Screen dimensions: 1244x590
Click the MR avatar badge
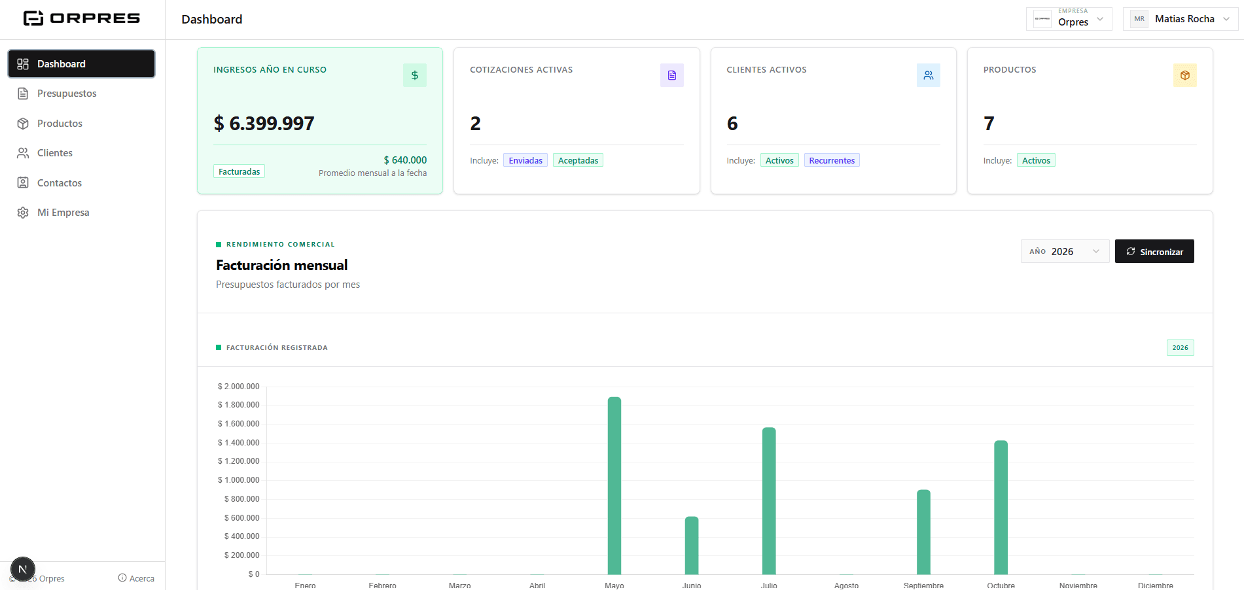(x=1139, y=19)
